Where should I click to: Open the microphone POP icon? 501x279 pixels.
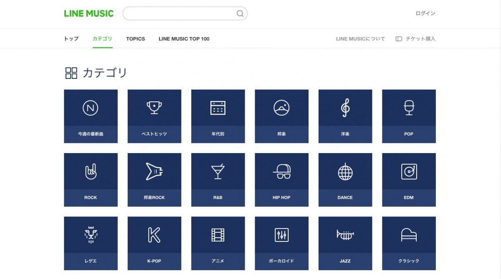tap(409, 108)
